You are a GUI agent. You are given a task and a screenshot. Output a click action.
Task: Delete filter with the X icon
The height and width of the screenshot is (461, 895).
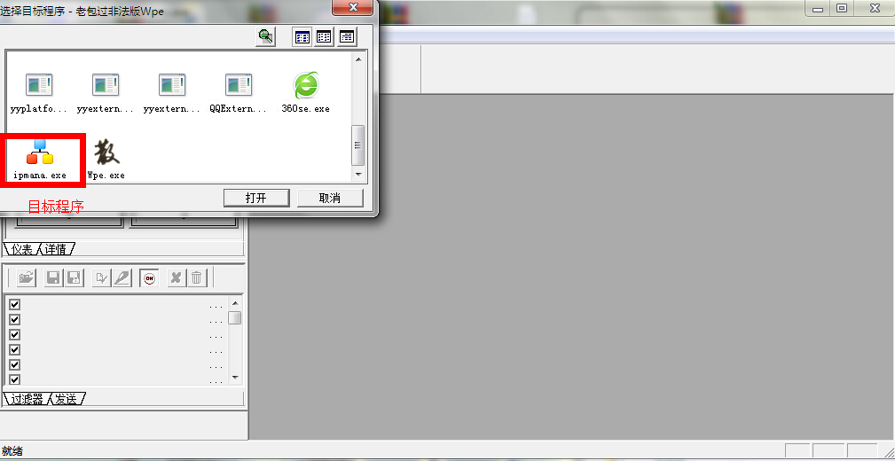click(177, 277)
